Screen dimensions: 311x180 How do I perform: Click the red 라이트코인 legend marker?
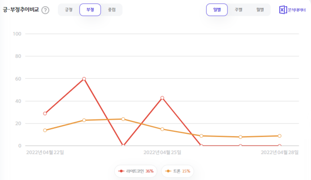121,171
